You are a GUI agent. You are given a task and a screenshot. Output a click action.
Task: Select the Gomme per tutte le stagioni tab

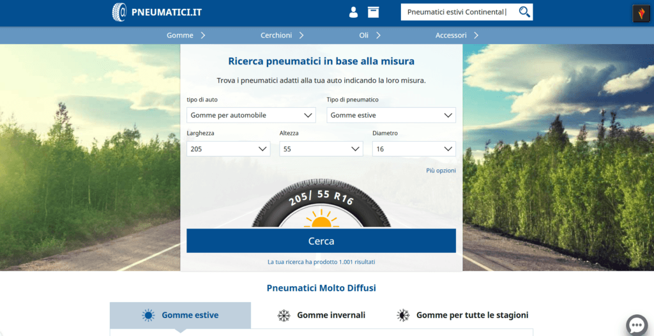[x=462, y=315]
